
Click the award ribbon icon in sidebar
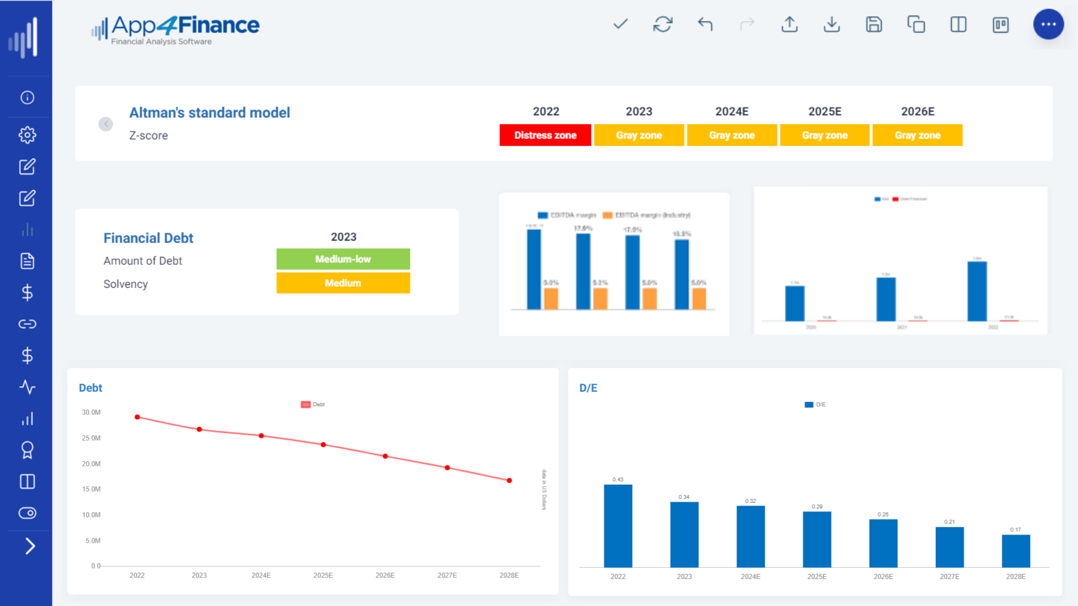pos(27,449)
